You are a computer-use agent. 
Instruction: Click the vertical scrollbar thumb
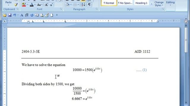click(x=186, y=40)
